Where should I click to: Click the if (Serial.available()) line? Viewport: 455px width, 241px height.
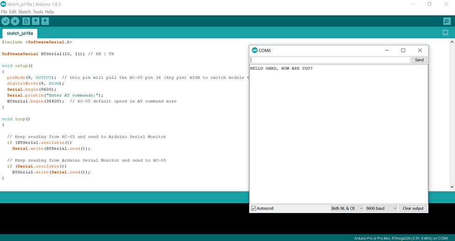pos(37,166)
